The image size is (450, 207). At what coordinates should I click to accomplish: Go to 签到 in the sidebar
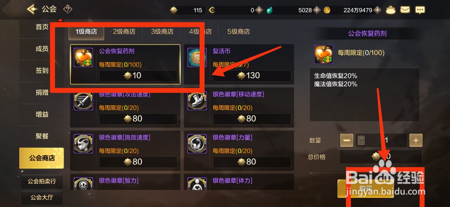pos(42,70)
